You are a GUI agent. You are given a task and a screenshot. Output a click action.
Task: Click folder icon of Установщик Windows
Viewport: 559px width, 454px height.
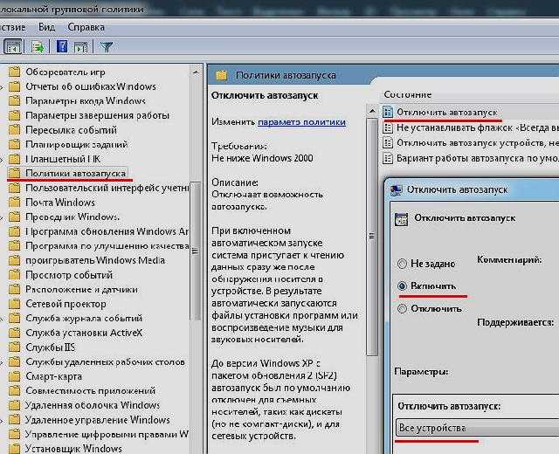click(14, 448)
